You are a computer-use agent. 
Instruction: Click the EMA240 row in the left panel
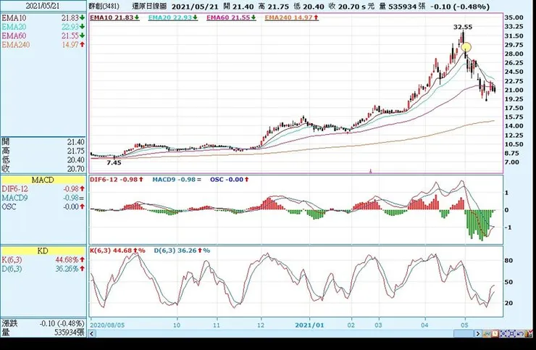[x=43, y=45]
